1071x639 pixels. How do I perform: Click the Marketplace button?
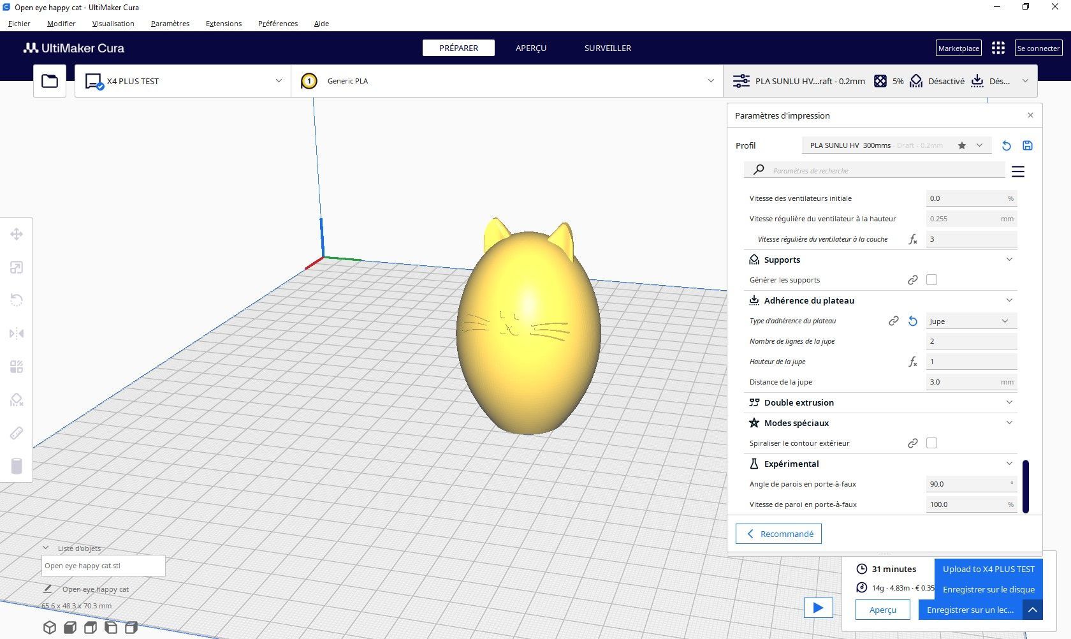click(x=959, y=48)
